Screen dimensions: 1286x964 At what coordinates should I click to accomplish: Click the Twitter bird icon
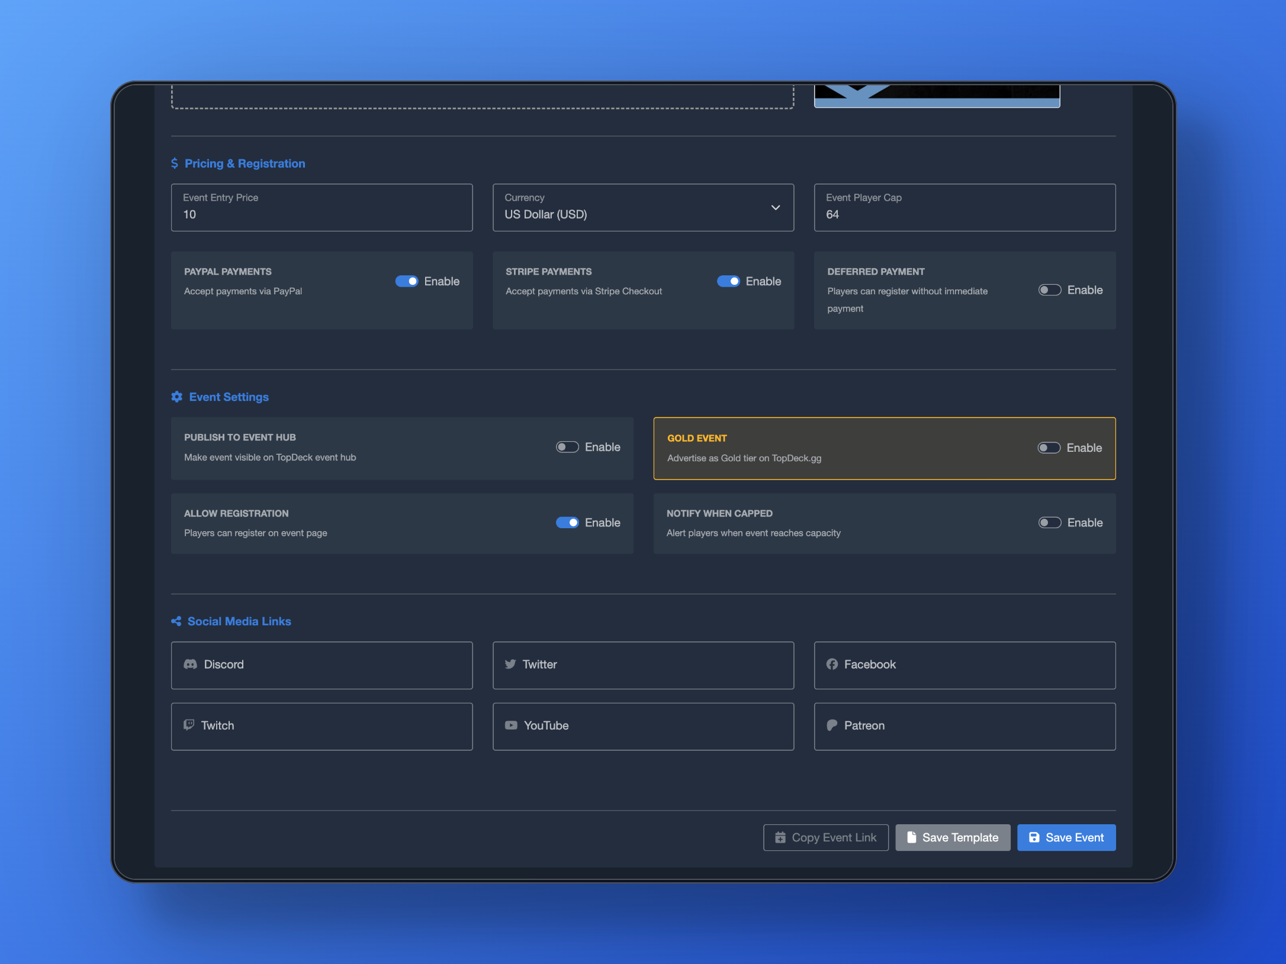click(510, 664)
